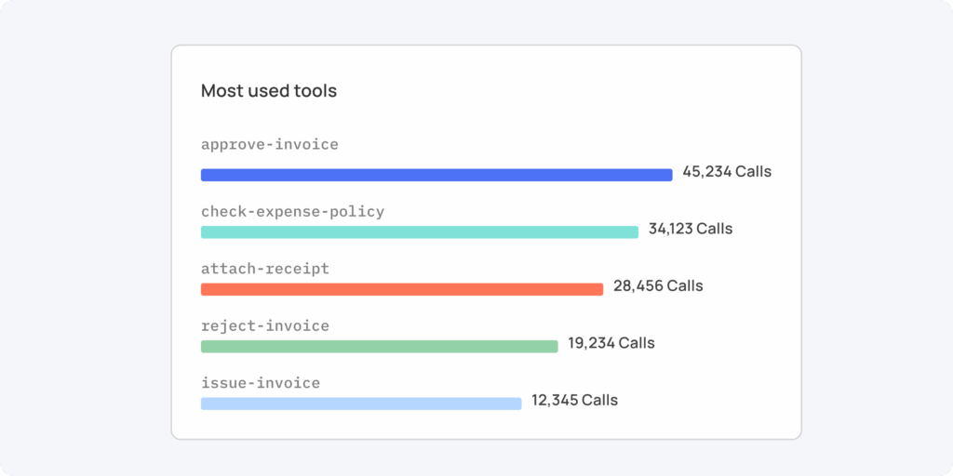Click the 28,456 Calls value
The width and height of the screenshot is (953, 476).
[657, 286]
